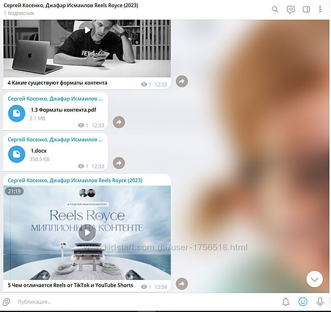Open the channel discussion comments icon

click(291, 9)
